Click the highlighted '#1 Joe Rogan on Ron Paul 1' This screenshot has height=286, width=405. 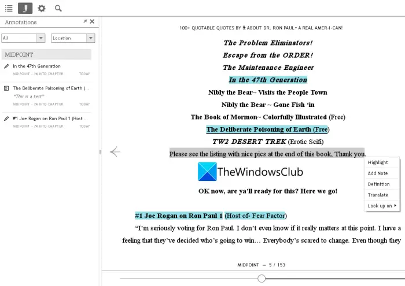[178, 216]
